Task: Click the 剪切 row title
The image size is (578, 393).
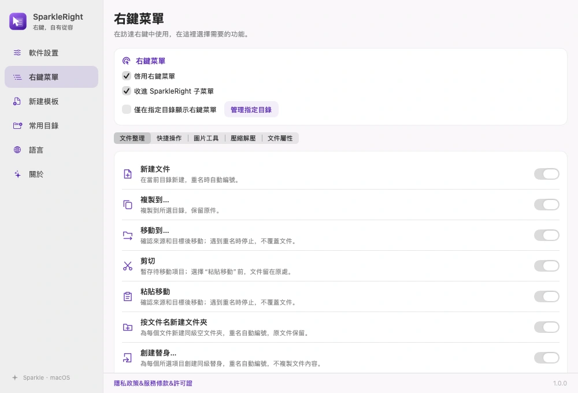Action: [x=148, y=261]
